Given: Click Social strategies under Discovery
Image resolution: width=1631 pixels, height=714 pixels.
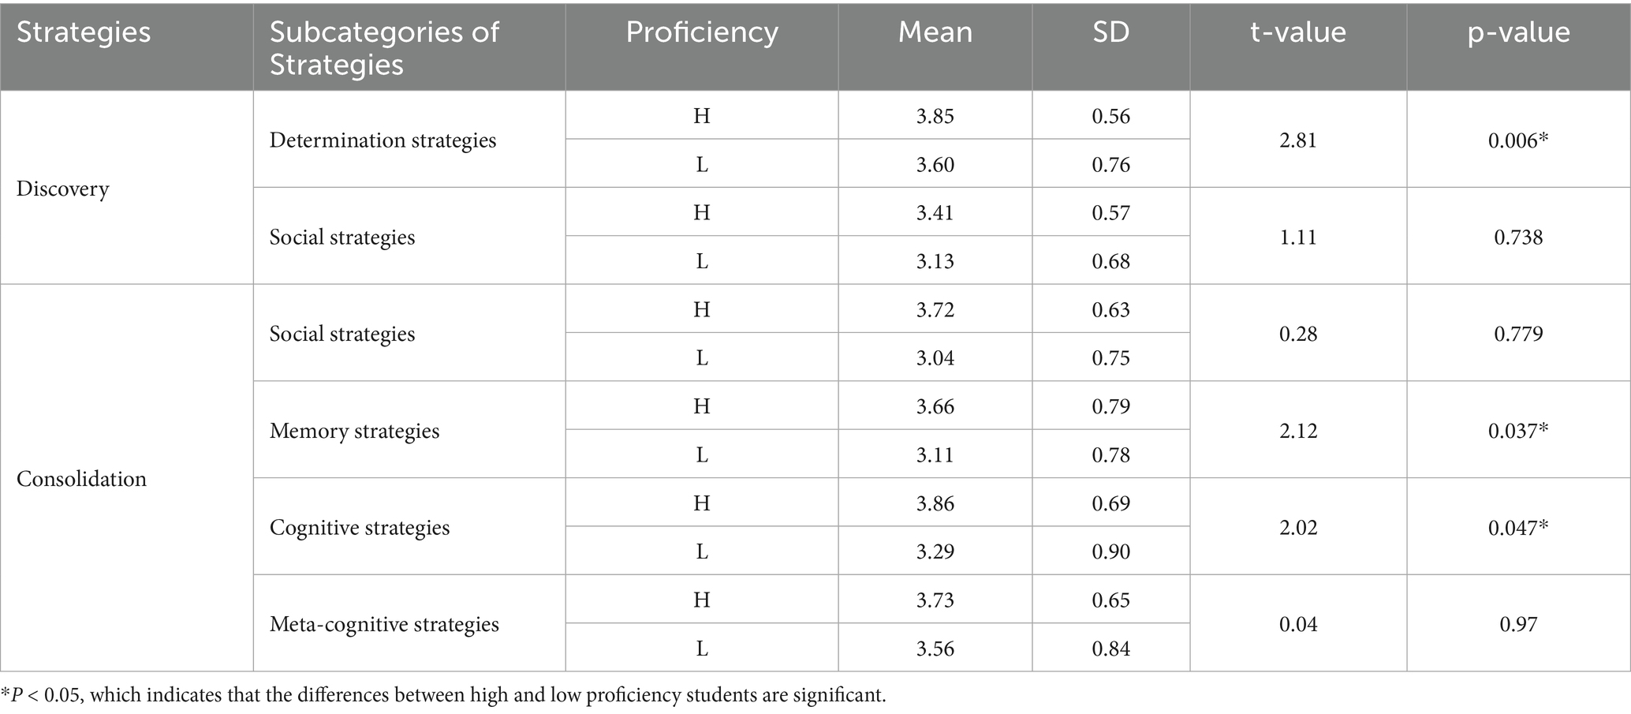Looking at the screenshot, I should (x=342, y=237).
